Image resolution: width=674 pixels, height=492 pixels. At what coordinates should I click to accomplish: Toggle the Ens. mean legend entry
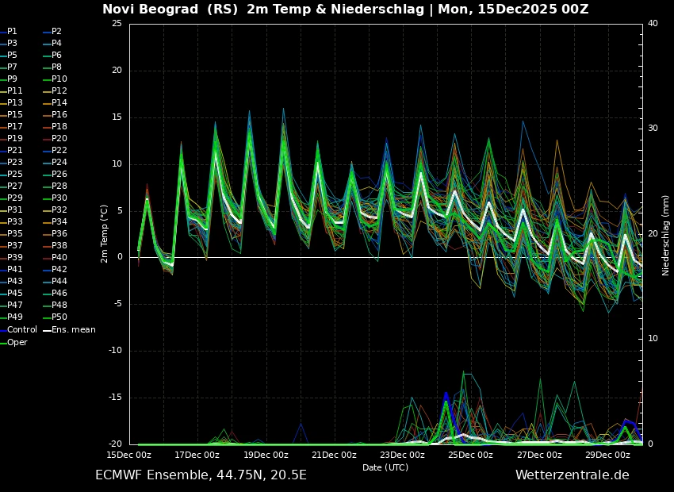click(x=73, y=329)
